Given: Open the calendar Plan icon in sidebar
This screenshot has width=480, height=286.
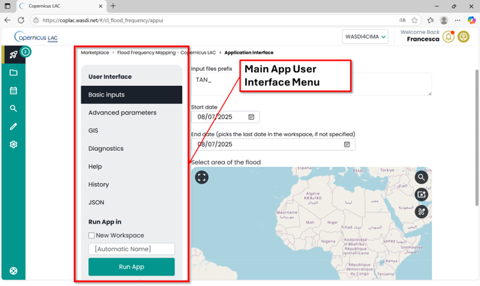Looking at the screenshot, I should click(x=13, y=90).
